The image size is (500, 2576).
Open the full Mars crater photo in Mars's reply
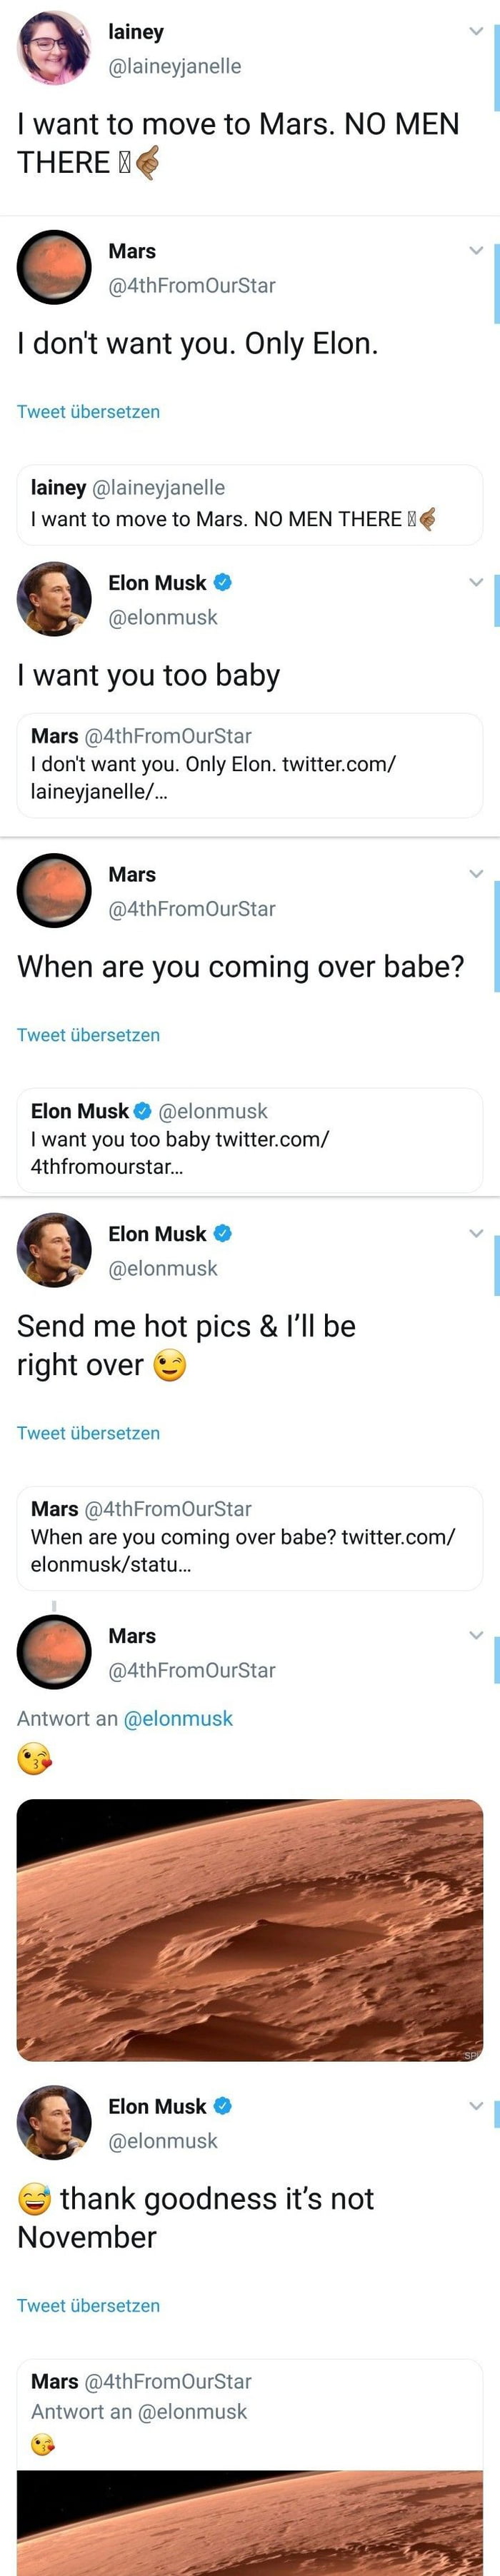point(250,1930)
